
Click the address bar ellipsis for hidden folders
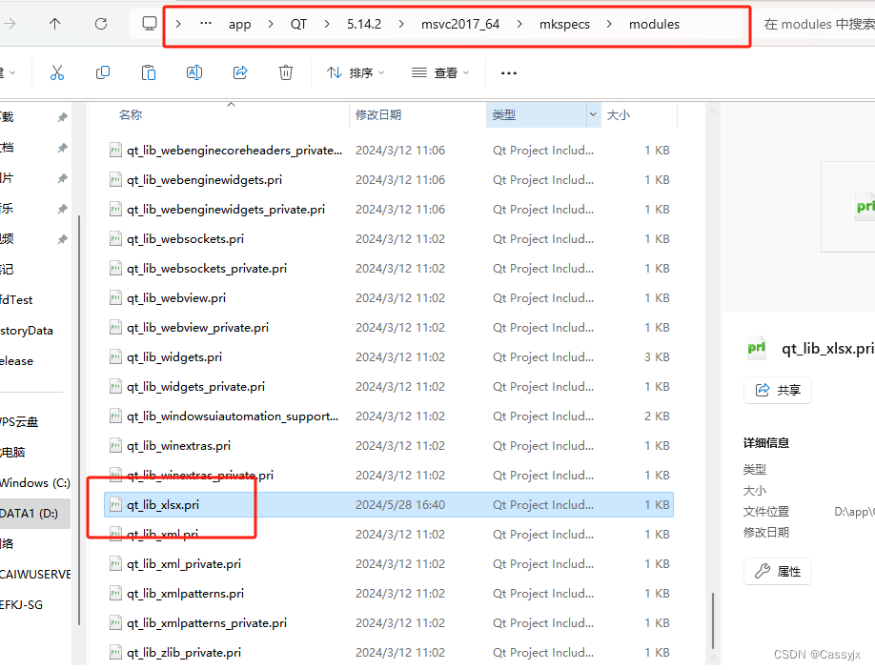coord(206,24)
